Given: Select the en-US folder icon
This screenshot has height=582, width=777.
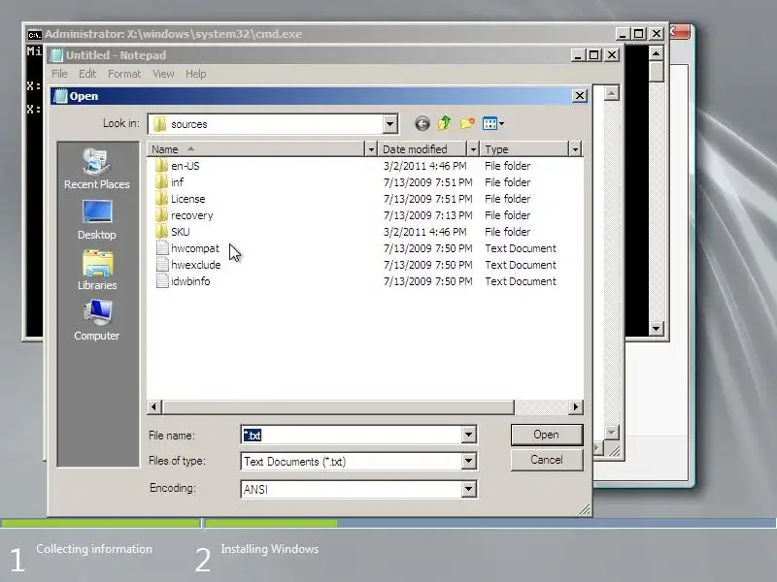Looking at the screenshot, I should (161, 166).
